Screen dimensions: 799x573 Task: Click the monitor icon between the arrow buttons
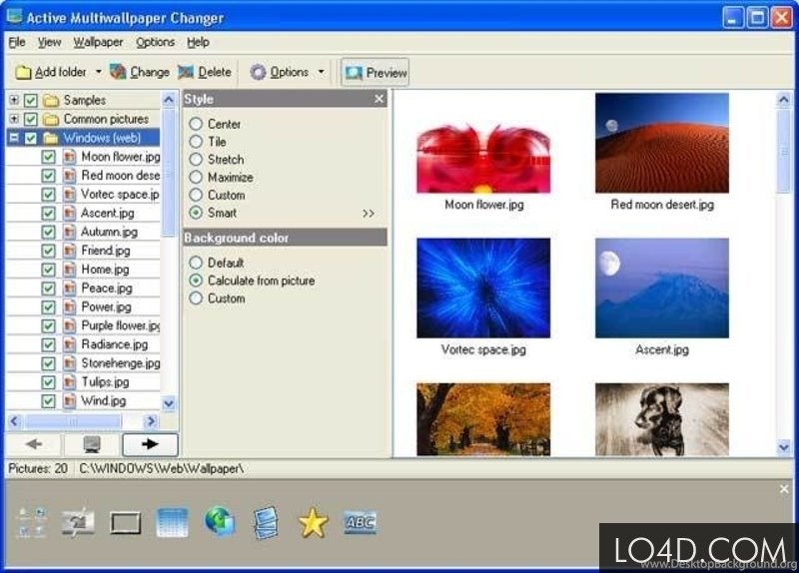(90, 445)
